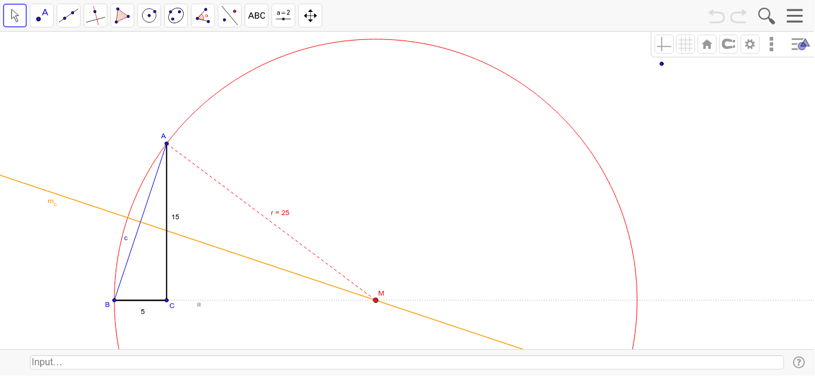Click the Redo arrow

739,16
